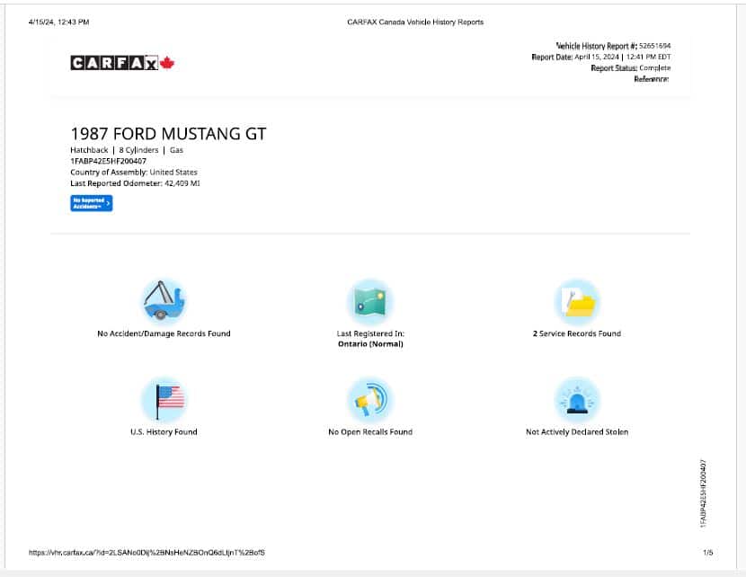This screenshot has height=577, width=746.
Task: Open the No Reported Accidents badge
Action: click(92, 203)
